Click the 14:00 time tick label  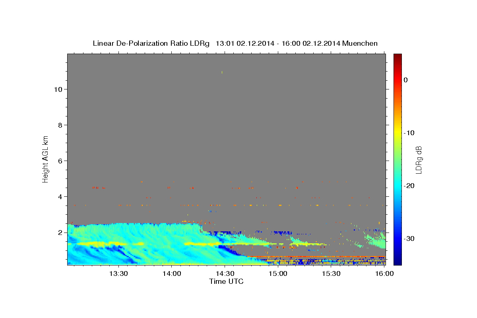171,274
